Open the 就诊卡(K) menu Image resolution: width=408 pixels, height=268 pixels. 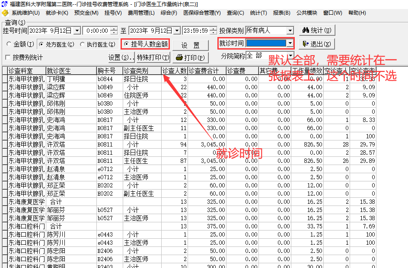pos(57,13)
